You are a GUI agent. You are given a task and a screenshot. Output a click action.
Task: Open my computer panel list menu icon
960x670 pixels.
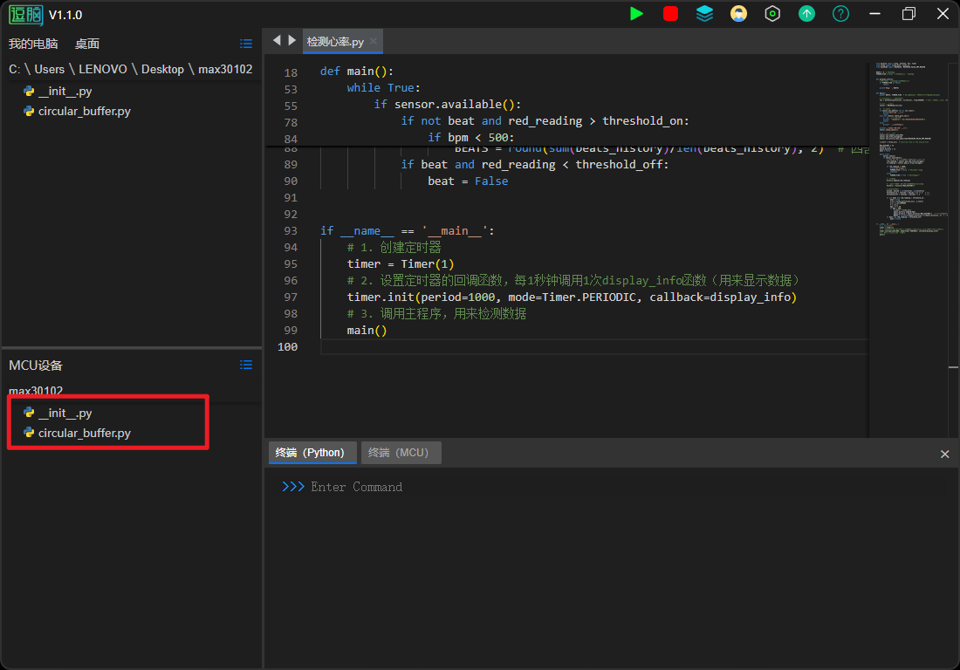pos(246,44)
